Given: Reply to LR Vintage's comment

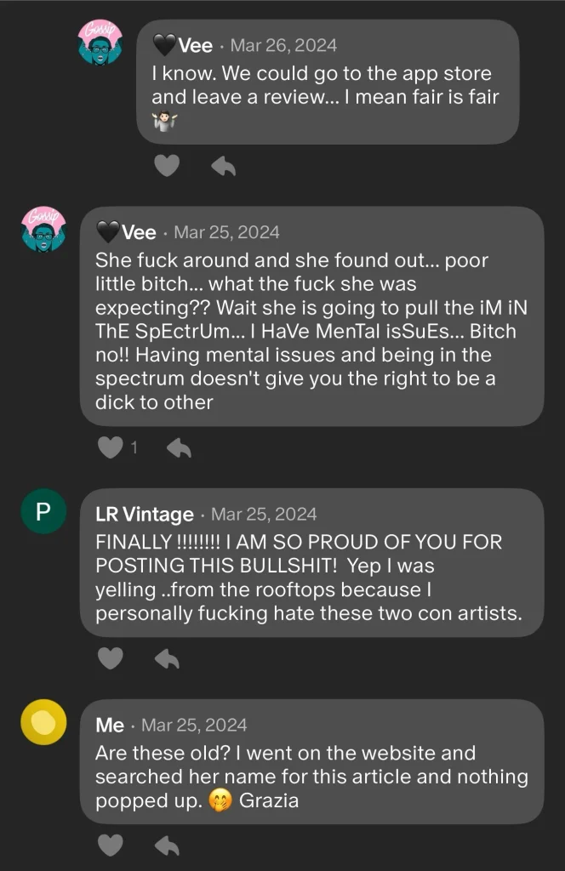Looking at the screenshot, I should [x=167, y=658].
